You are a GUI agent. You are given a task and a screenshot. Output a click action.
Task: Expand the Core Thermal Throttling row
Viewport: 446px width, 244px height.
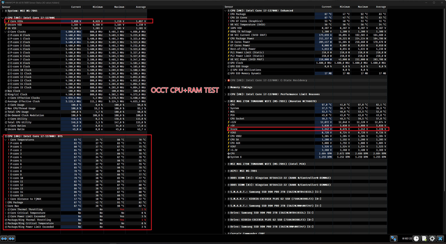click(x=6, y=209)
